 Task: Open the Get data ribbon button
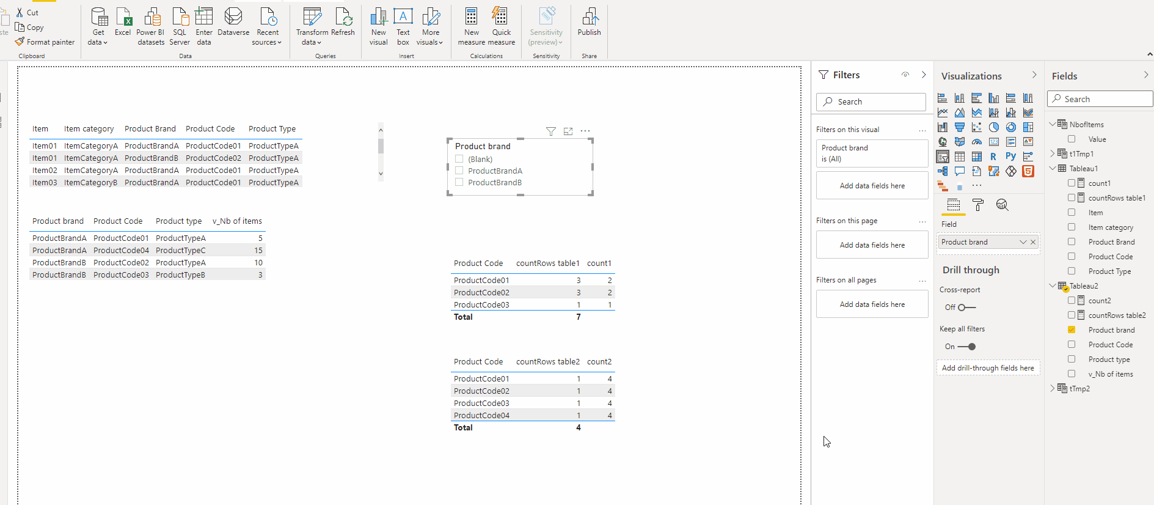pyautogui.click(x=98, y=27)
